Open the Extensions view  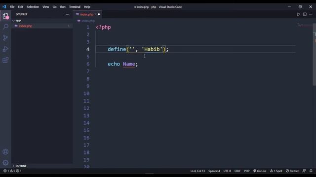[x=5, y=60]
